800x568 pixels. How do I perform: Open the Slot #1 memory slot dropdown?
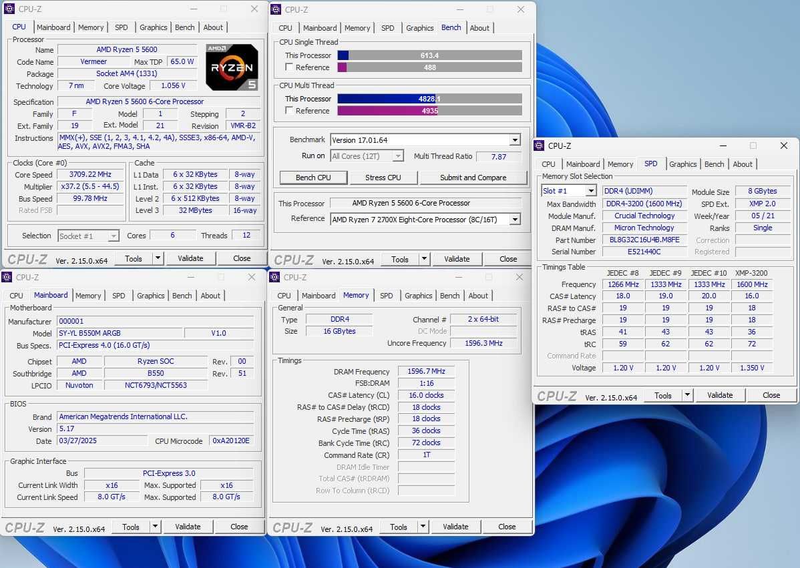point(591,191)
